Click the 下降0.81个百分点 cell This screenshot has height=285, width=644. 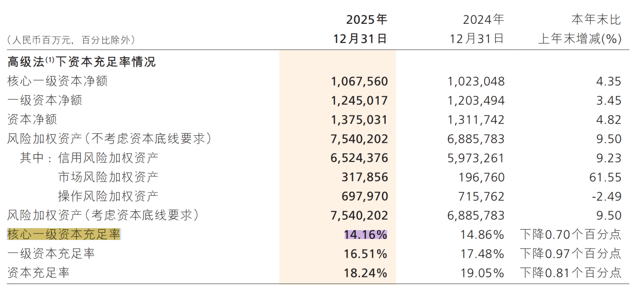570,273
